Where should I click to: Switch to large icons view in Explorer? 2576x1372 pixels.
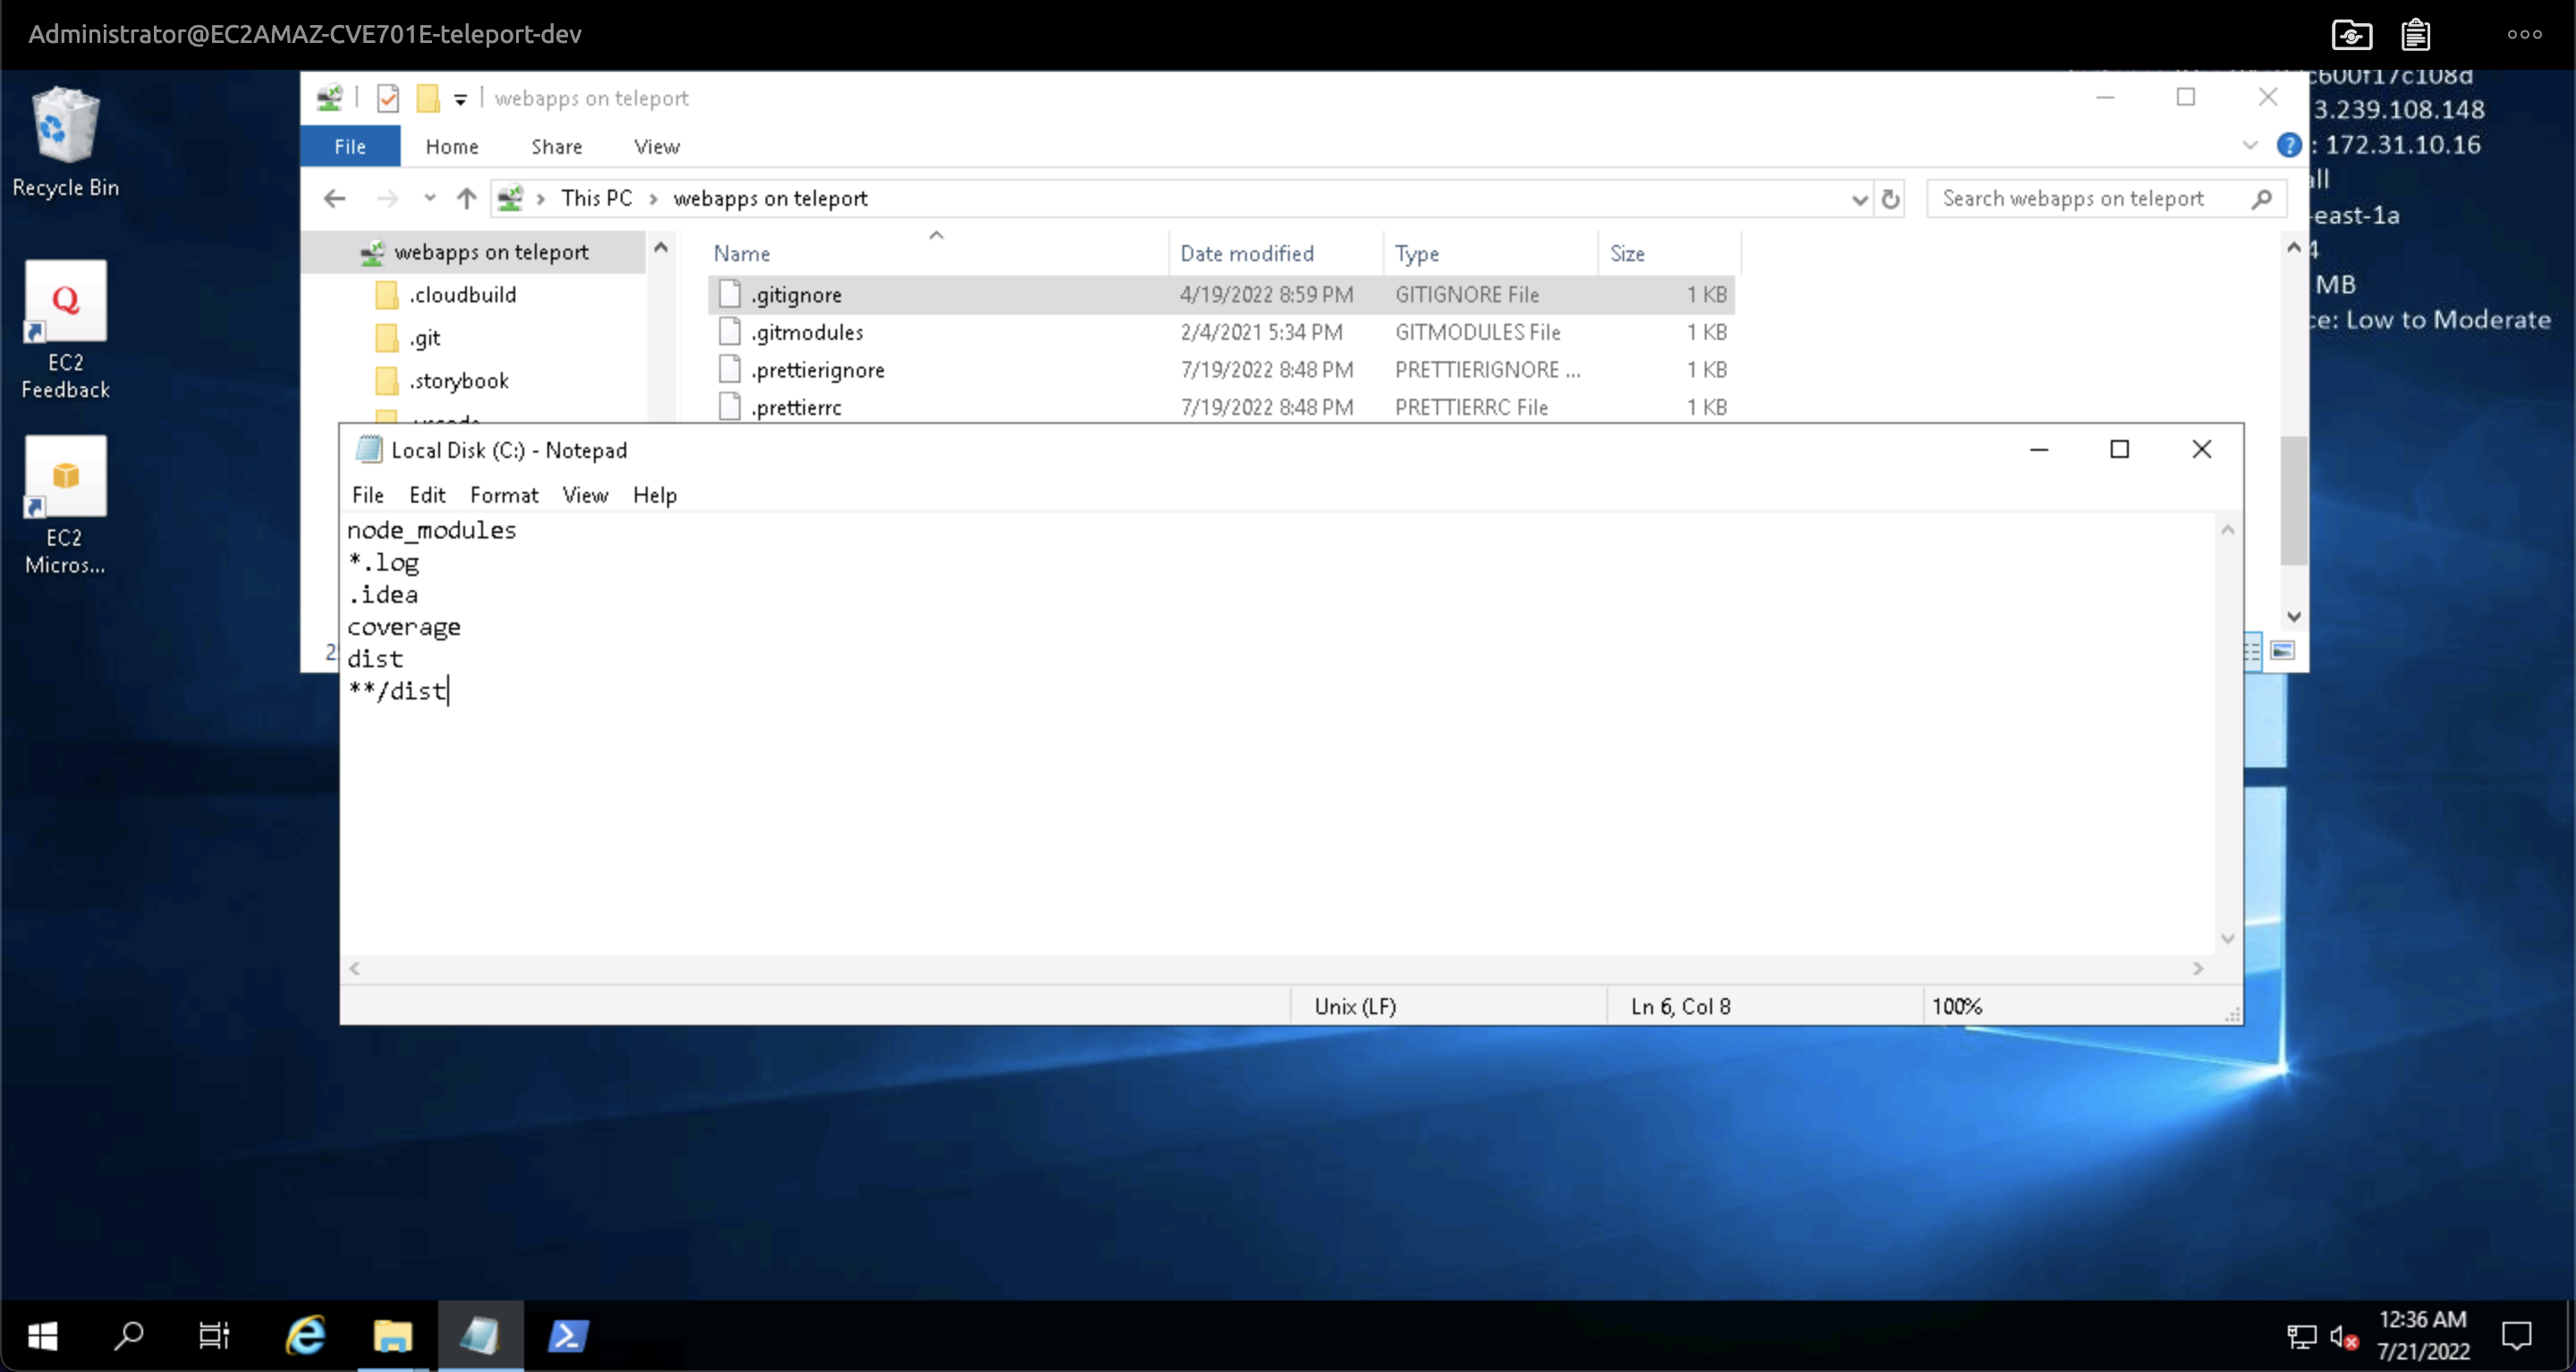pos(2282,651)
